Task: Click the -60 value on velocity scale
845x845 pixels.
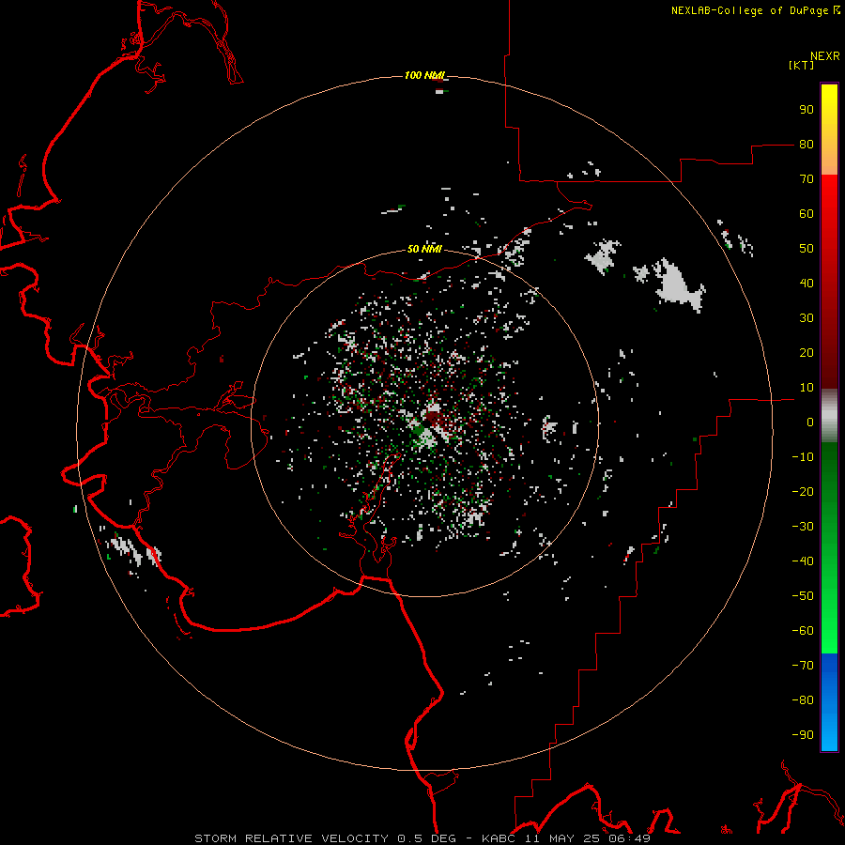Action: (x=803, y=631)
